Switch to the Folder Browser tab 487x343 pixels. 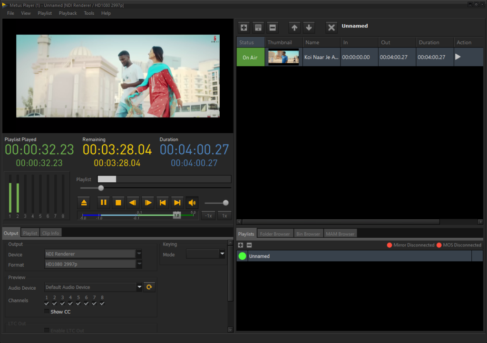click(275, 234)
